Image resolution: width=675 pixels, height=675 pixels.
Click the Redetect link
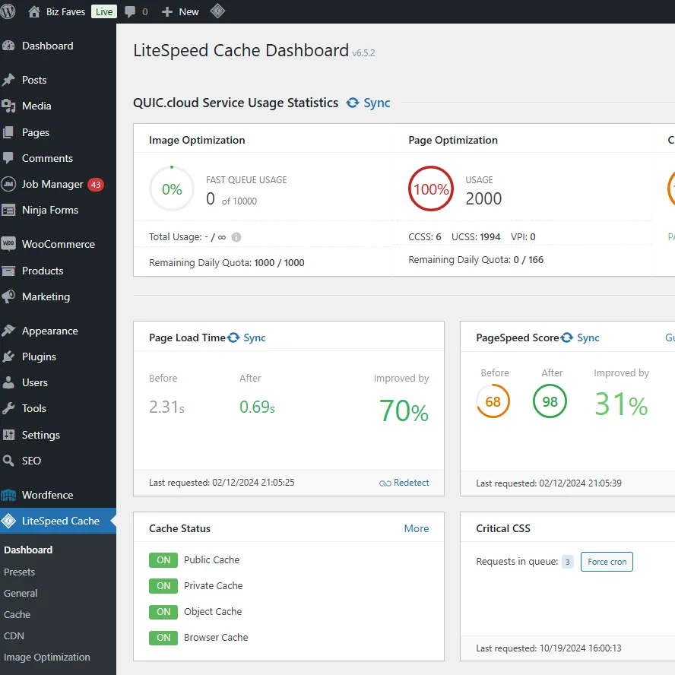pos(411,483)
